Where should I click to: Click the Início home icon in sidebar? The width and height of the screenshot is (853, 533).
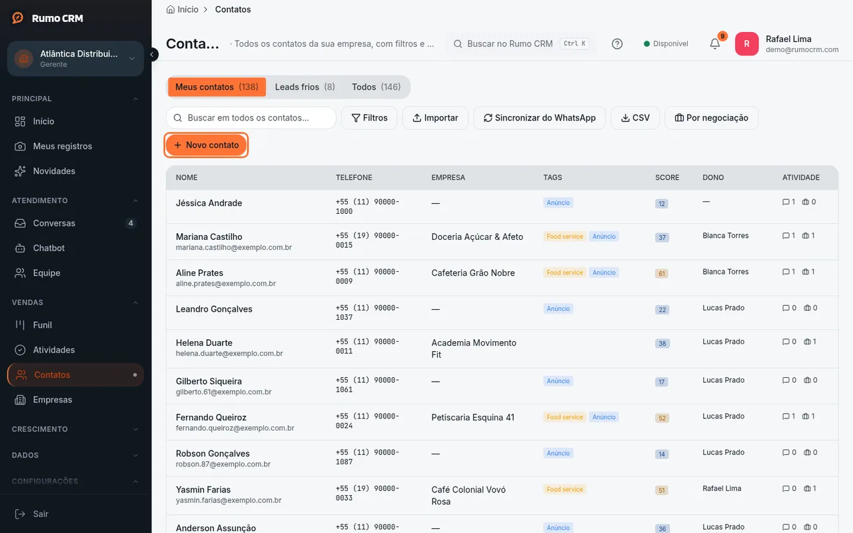coord(21,121)
